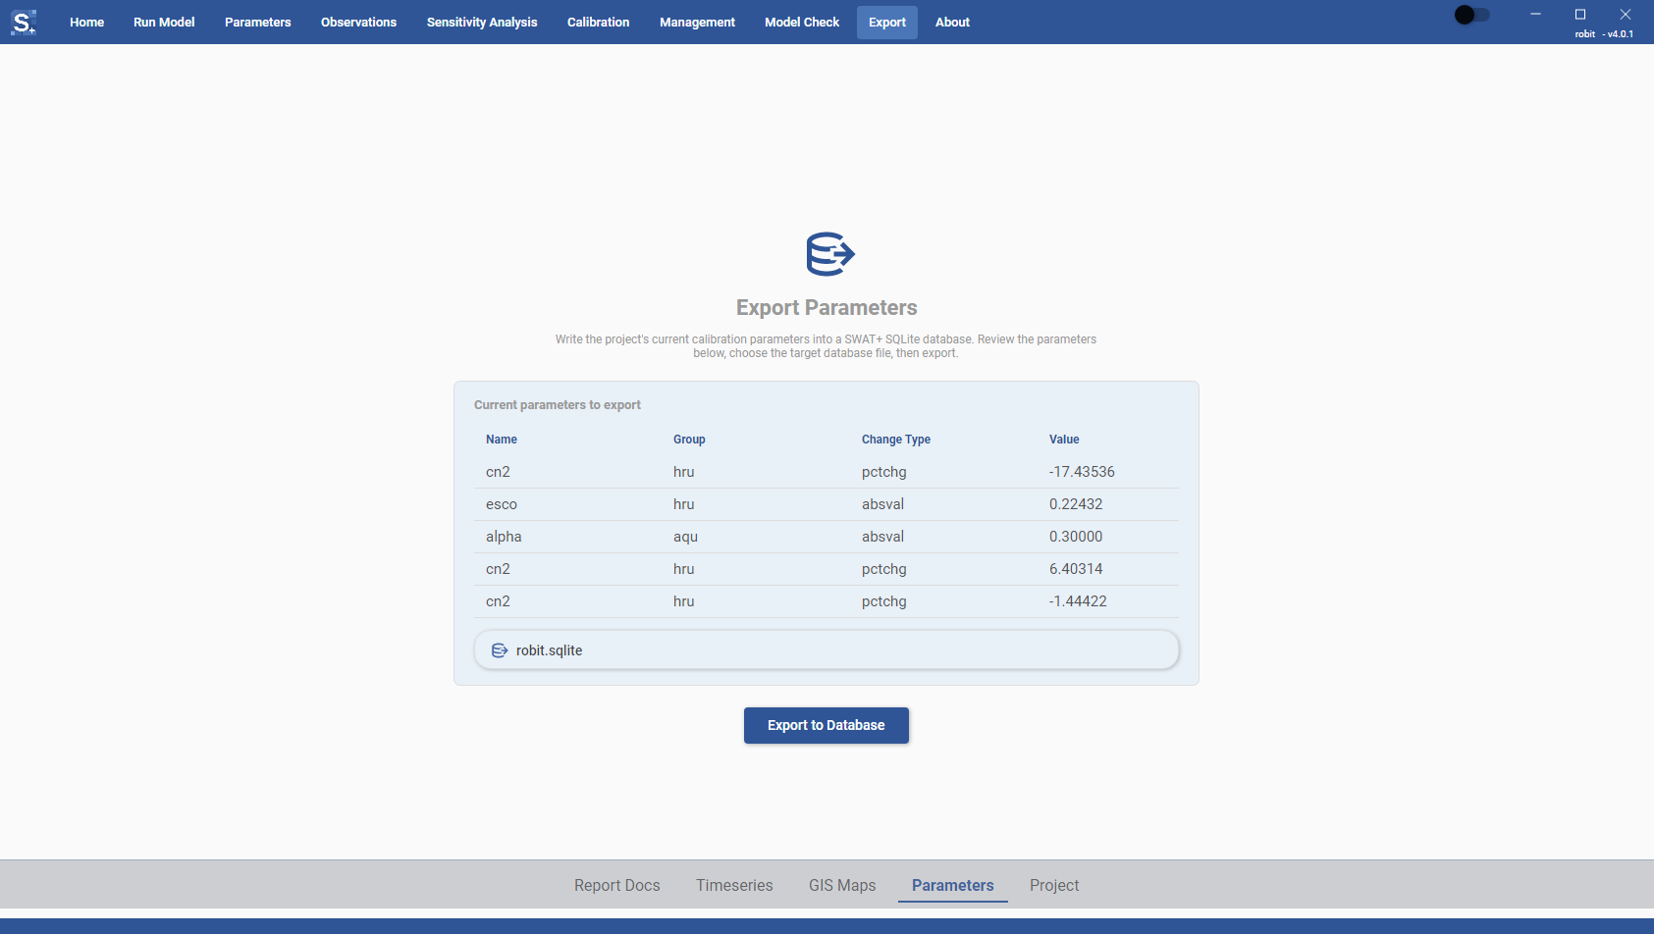Screen dimensions: 1654x934
Task: Switch to the Timeseries tab
Action: pos(734,885)
